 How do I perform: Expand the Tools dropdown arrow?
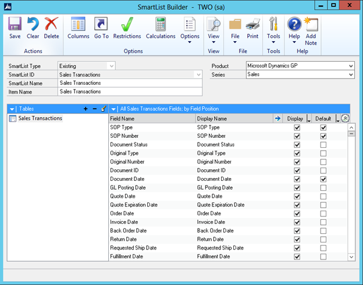(x=273, y=42)
